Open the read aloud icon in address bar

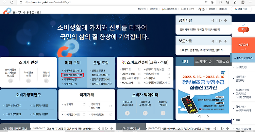(206, 2)
